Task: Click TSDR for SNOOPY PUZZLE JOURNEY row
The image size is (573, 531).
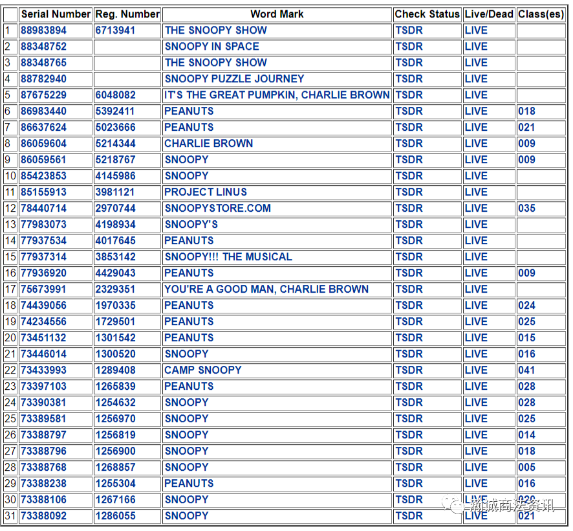Action: pyautogui.click(x=409, y=79)
